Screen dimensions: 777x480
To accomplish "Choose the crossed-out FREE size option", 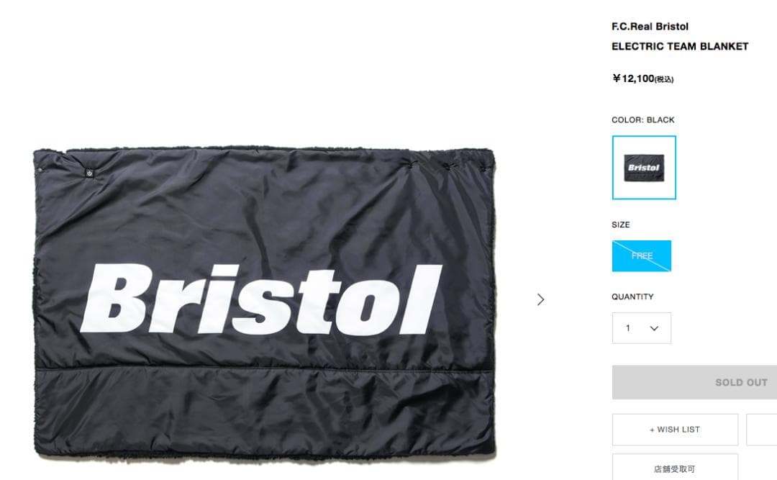I will 642,256.
